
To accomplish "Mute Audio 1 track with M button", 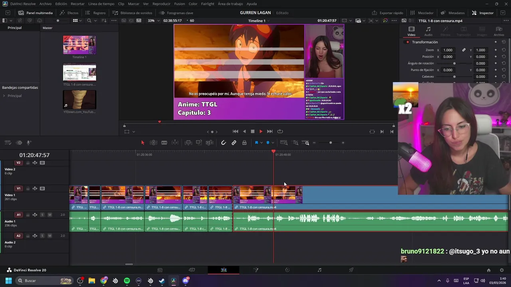I will pos(50,215).
